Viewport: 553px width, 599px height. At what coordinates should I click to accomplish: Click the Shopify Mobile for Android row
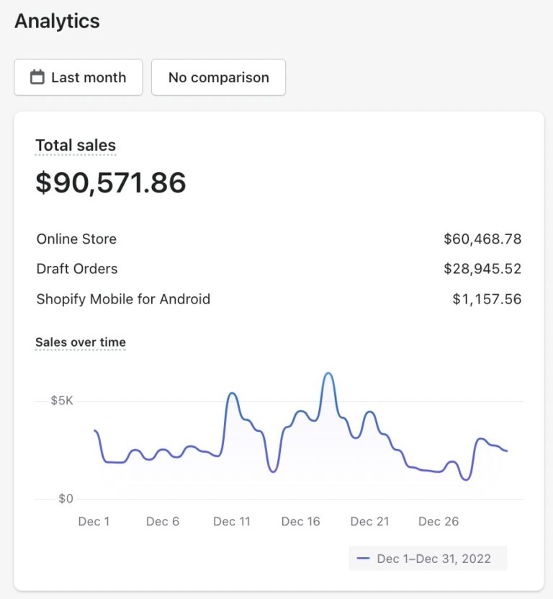coord(279,299)
